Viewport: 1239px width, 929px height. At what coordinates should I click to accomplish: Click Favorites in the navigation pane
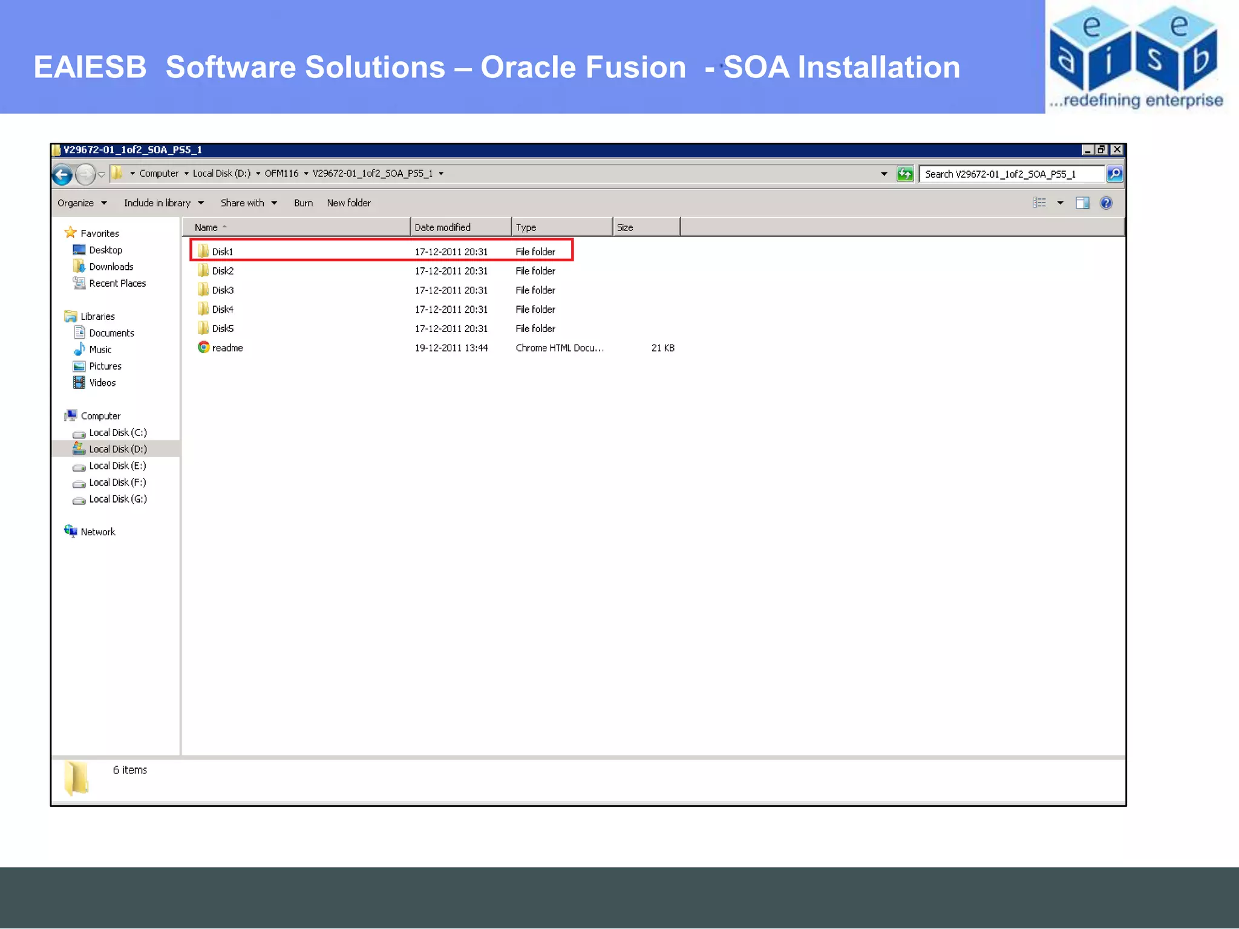pos(99,233)
